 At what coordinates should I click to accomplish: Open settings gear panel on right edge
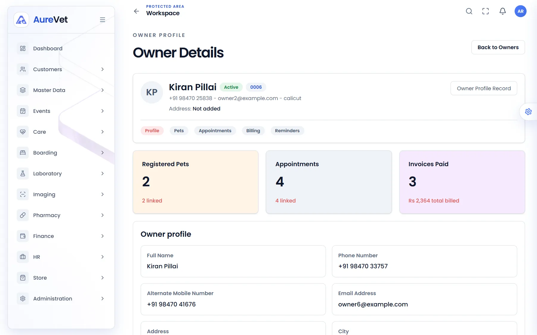coord(528,112)
